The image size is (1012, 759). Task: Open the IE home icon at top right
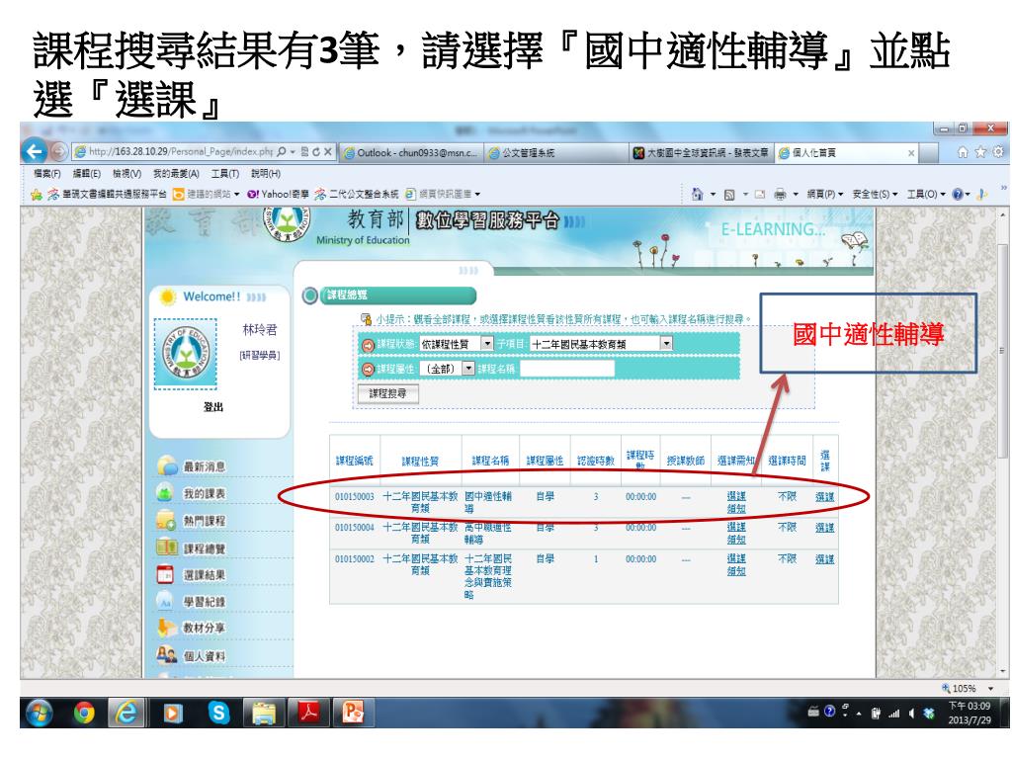[963, 151]
